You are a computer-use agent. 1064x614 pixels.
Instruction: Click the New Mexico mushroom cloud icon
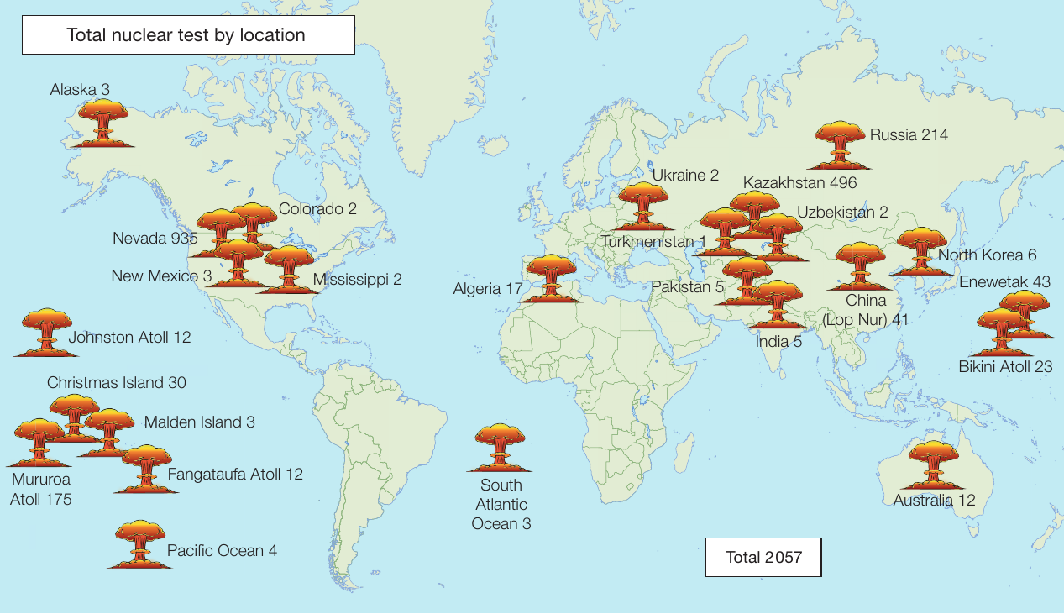tap(238, 263)
